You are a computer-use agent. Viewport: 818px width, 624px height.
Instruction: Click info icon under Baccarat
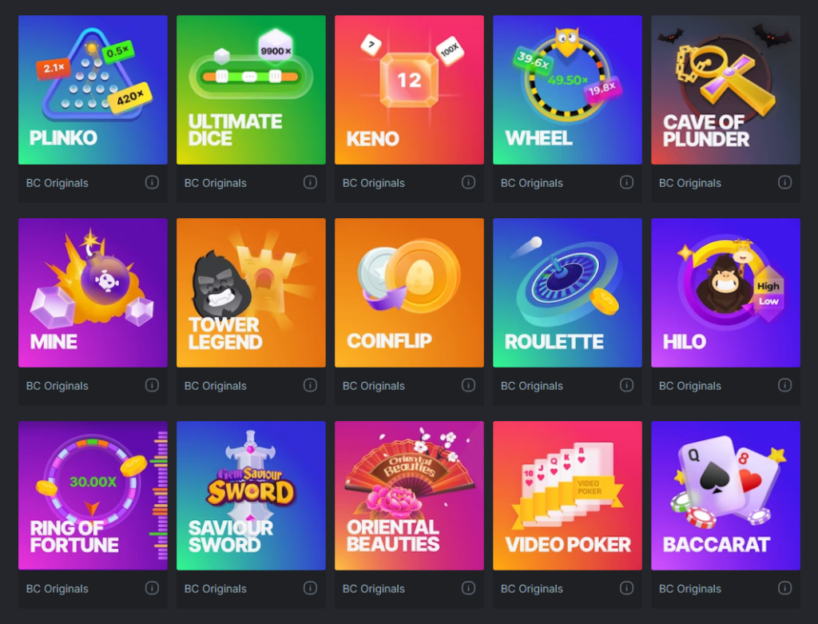[x=784, y=588]
